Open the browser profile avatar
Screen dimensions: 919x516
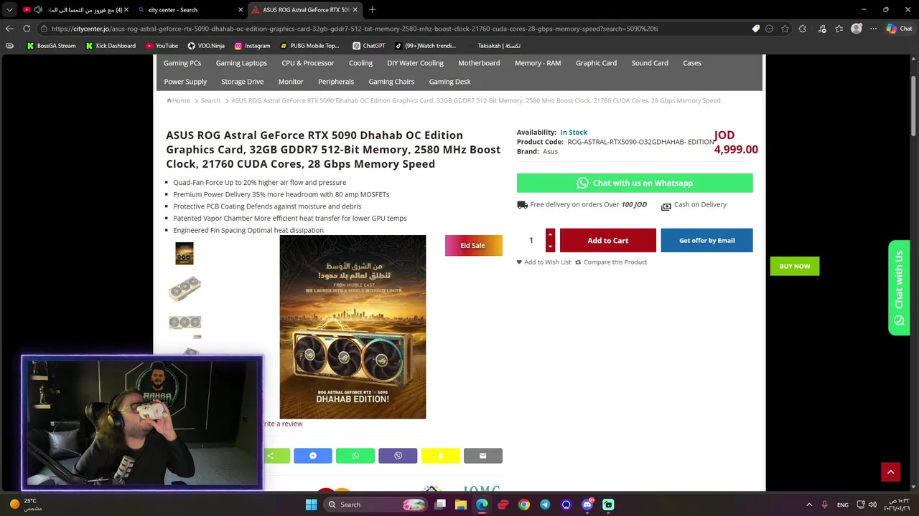click(856, 29)
